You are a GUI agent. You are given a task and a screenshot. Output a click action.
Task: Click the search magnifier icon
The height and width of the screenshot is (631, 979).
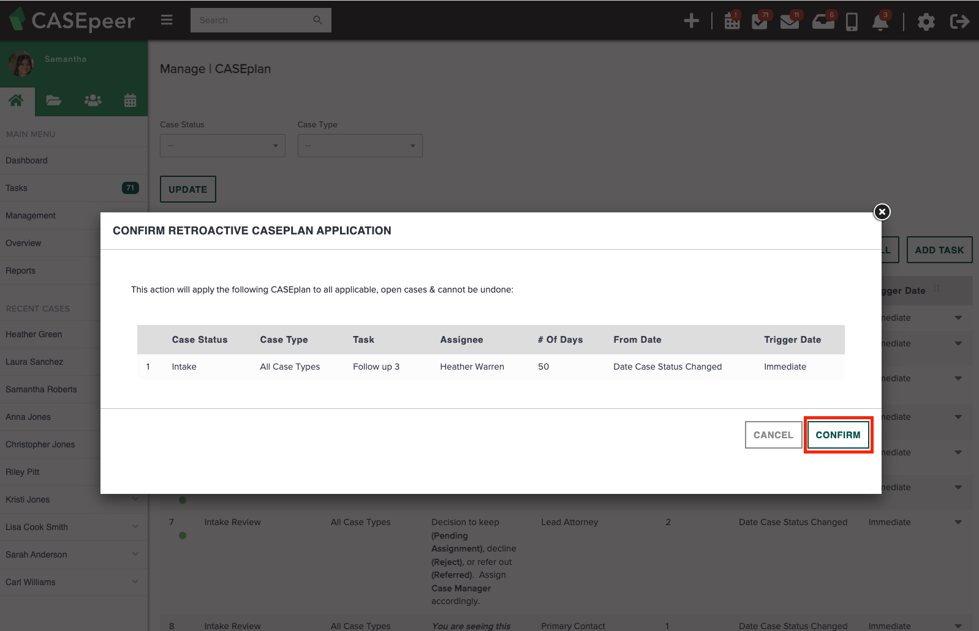(317, 20)
